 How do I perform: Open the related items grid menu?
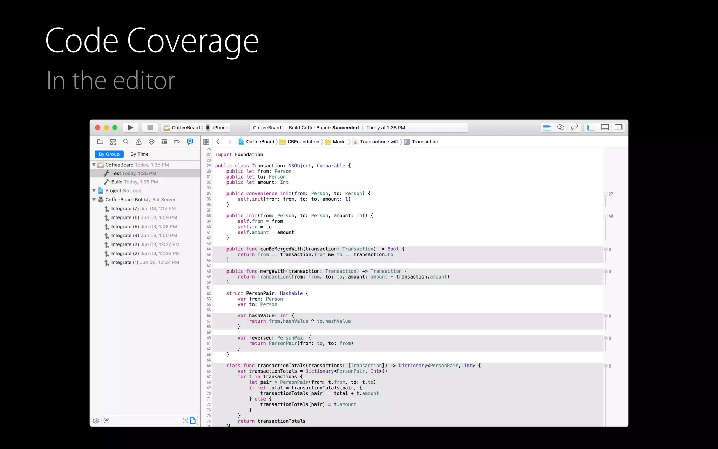206,142
